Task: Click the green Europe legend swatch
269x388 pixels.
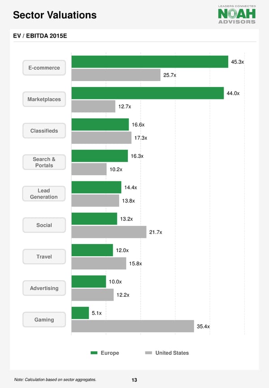Action: coord(94,353)
